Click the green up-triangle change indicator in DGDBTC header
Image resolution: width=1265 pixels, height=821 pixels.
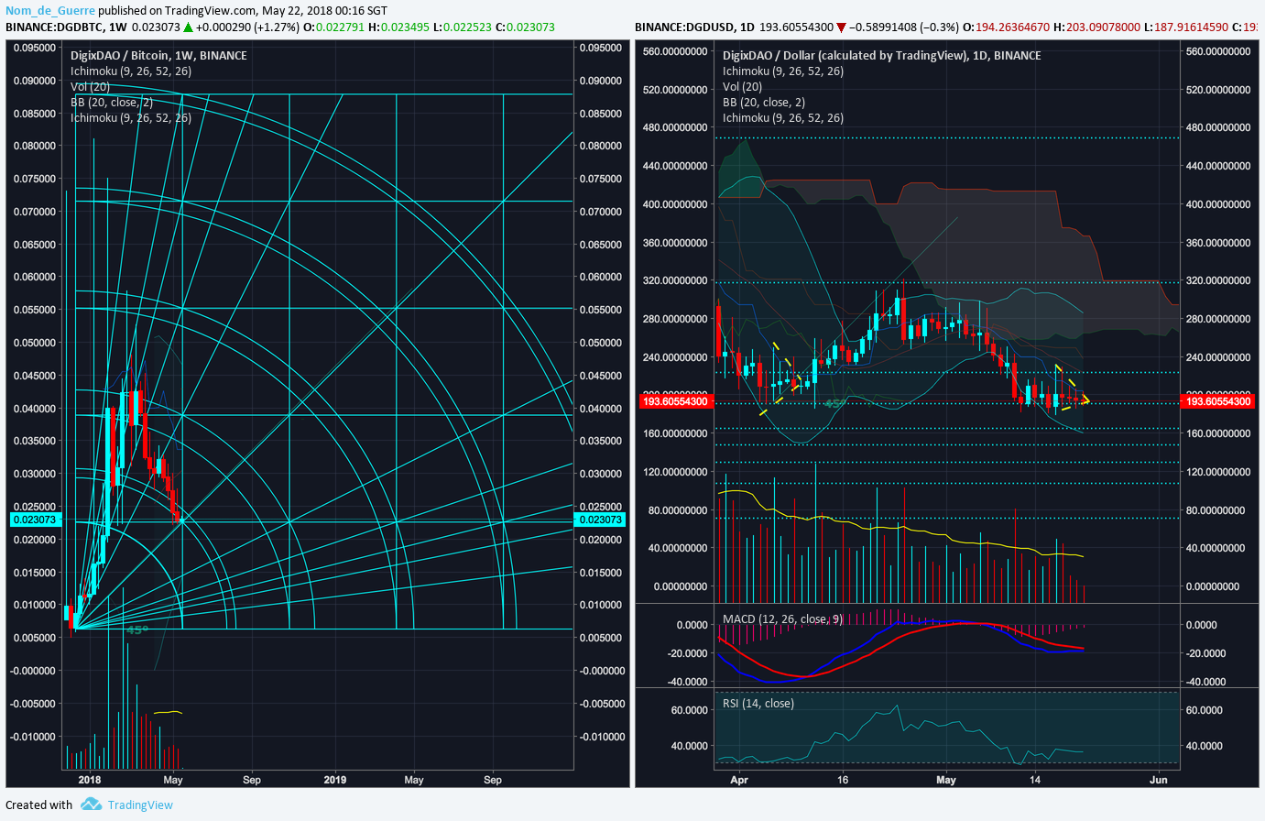[188, 27]
